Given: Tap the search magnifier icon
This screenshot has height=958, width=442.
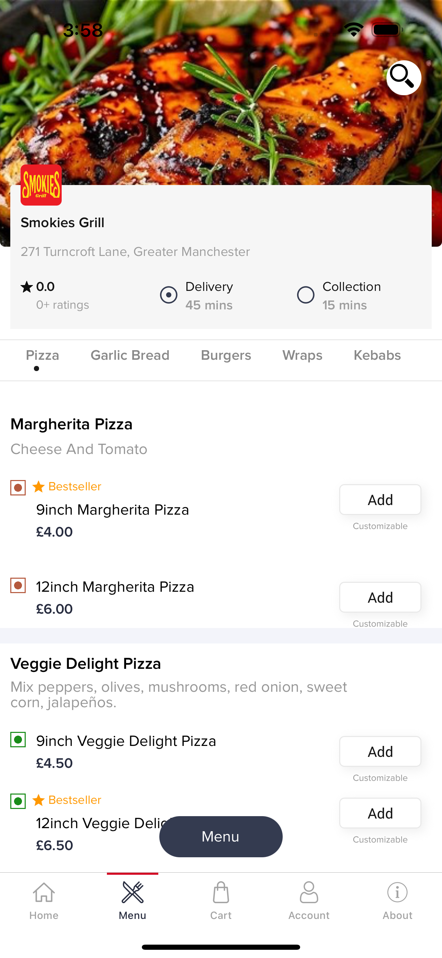Looking at the screenshot, I should (403, 77).
